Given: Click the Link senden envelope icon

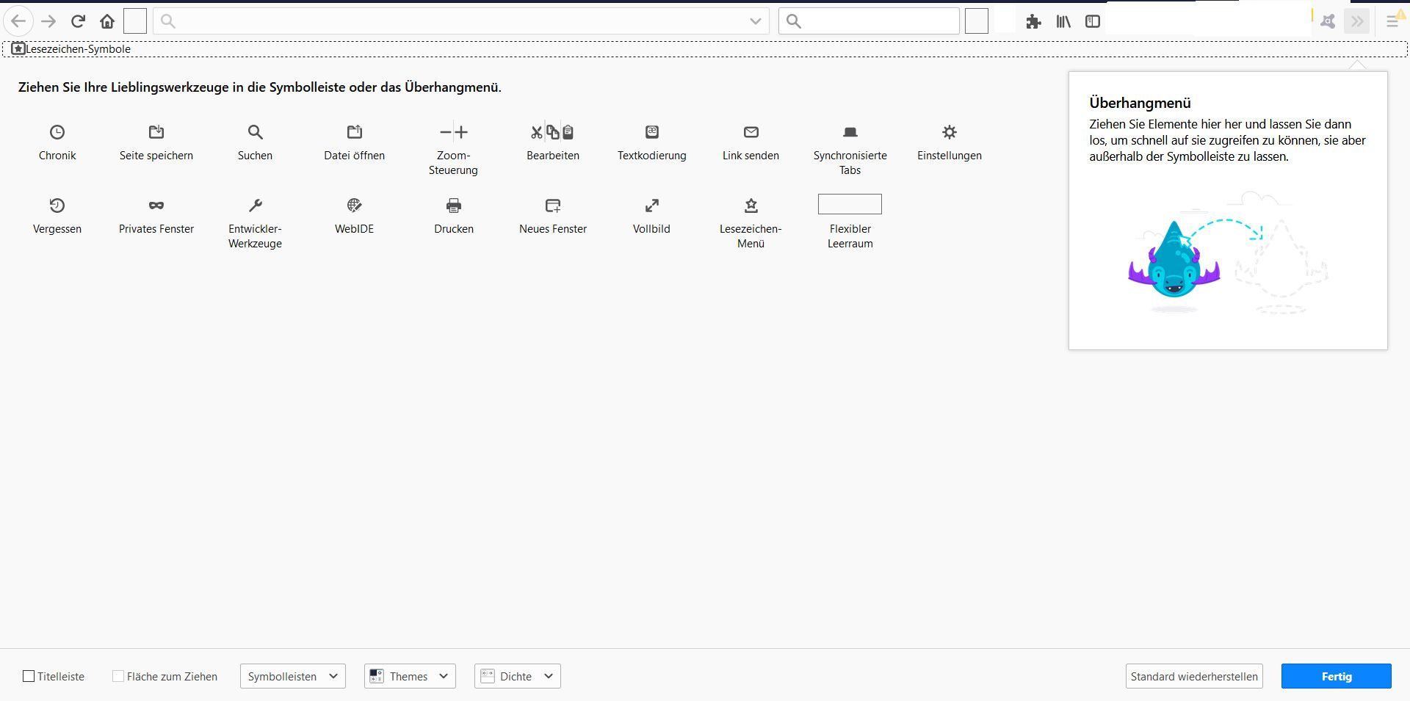Looking at the screenshot, I should pyautogui.click(x=751, y=132).
